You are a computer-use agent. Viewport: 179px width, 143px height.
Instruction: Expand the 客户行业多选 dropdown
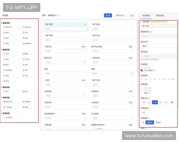tap(112, 51)
